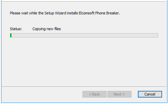Viewport: 168px width, 104px height.
Task: Click the empty track of the progress bar
Action: (x=85, y=35)
